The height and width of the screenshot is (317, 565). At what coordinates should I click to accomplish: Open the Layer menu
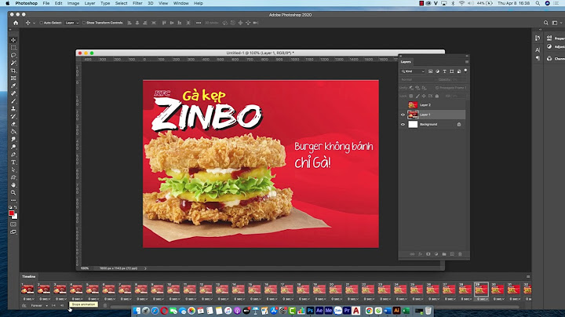pos(89,3)
